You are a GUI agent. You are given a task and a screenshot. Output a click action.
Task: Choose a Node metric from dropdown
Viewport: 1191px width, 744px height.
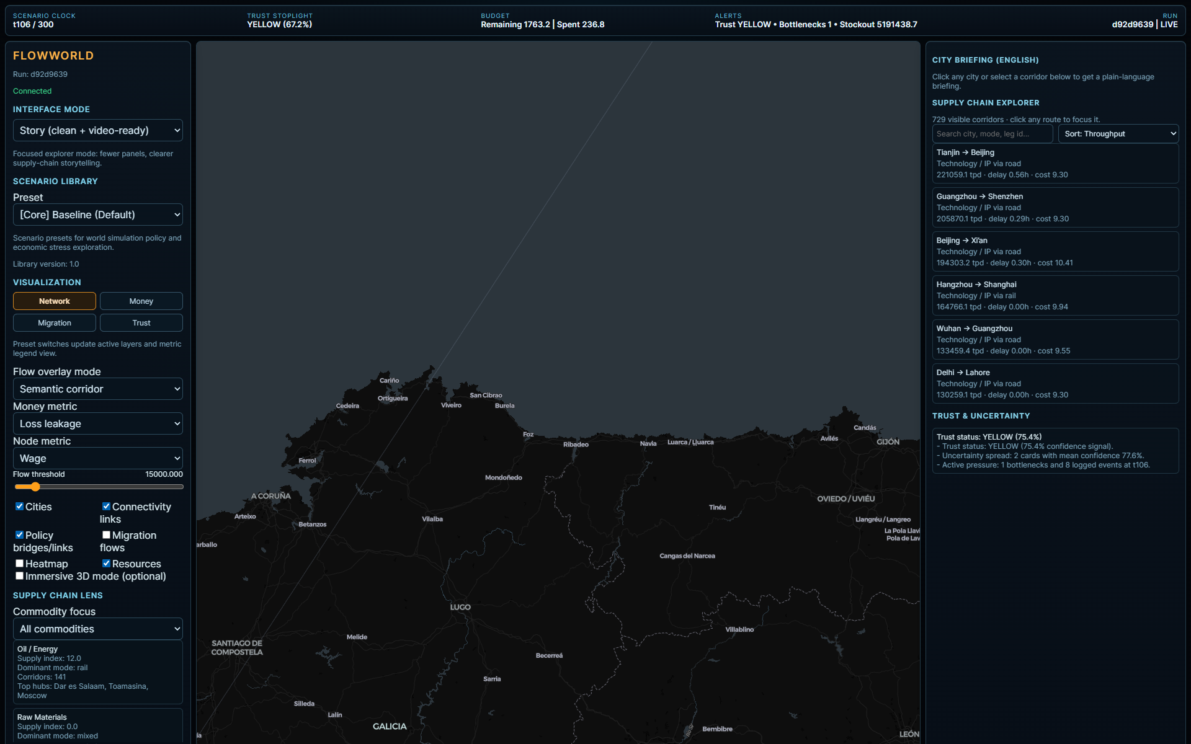point(98,458)
